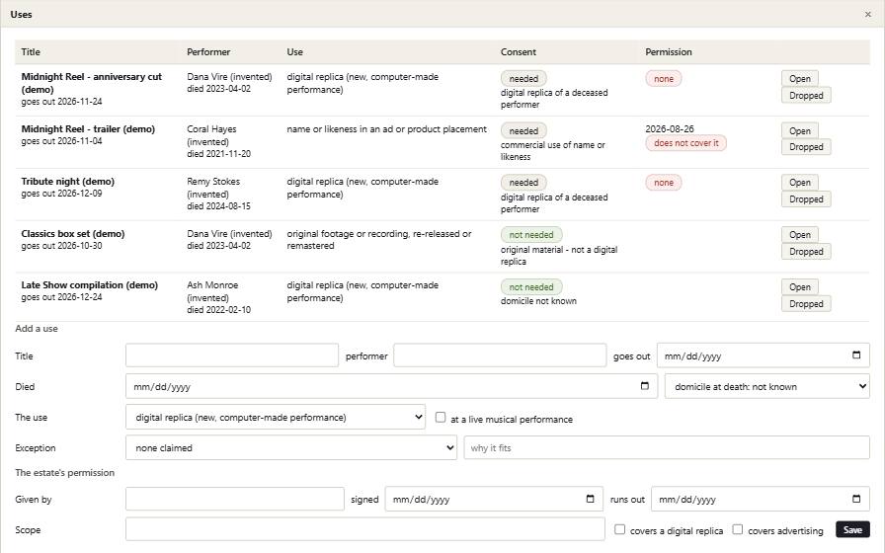Open the Midnight Reel anniversary cut row
The width and height of the screenshot is (885, 553).
coord(800,78)
